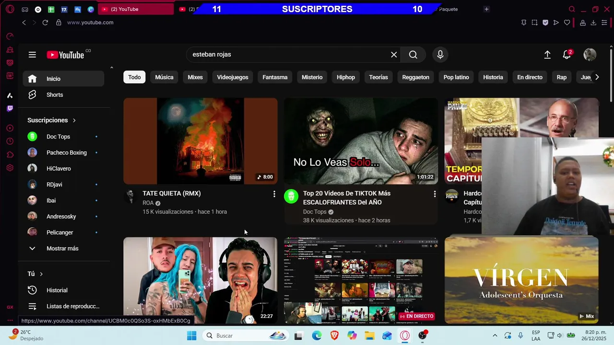Image resolution: width=614 pixels, height=345 pixels.
Task: Open the VÍRGEN Adolescent's Orquesta mix
Action: (x=521, y=280)
